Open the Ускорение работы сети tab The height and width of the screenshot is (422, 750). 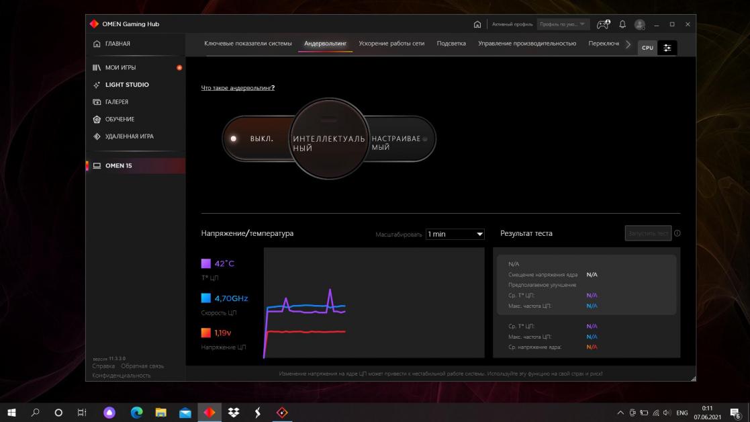[x=391, y=44]
